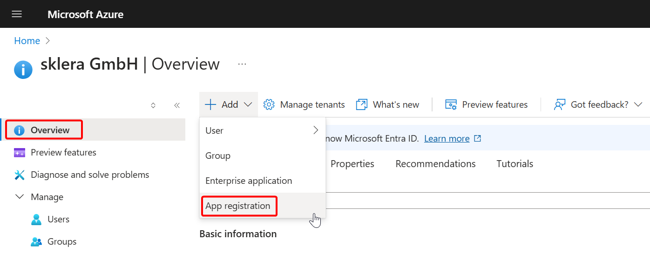Click the Preview features toolbar icon

click(451, 104)
